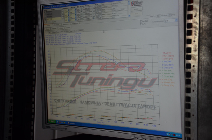Open 'Max. od' dropdown in fourth row
This screenshot has width=212, height=140.
pos(76,17)
